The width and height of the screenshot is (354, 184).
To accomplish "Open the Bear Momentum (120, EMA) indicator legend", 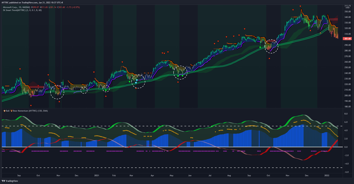I will point(30,111).
